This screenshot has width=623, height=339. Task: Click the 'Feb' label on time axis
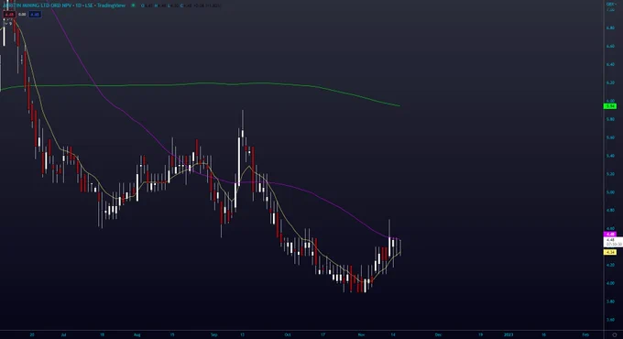[x=585, y=334]
